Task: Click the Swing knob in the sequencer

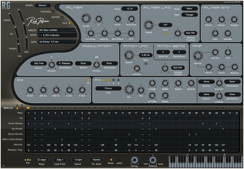Action: [x=134, y=160]
